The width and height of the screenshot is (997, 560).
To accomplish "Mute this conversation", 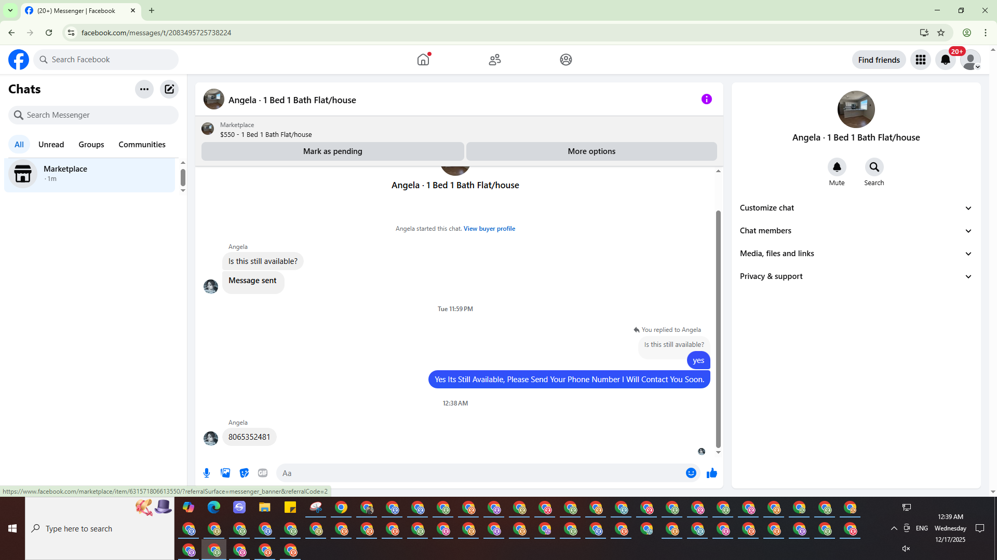I will point(837,167).
